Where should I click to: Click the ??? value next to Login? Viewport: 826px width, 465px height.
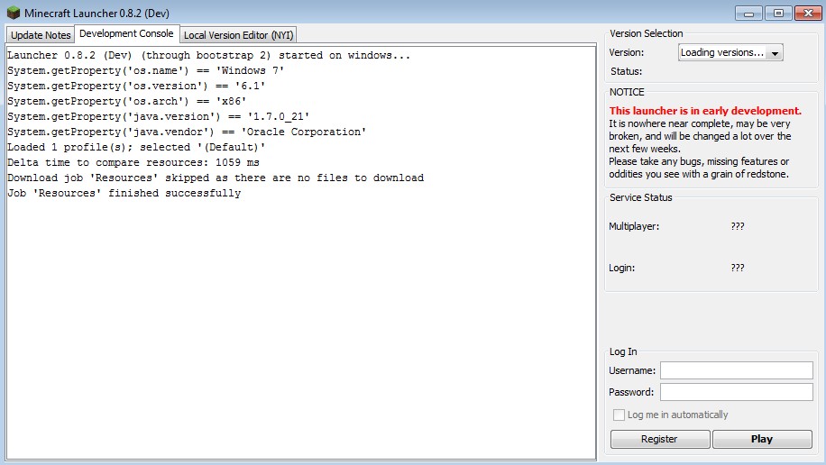[738, 268]
